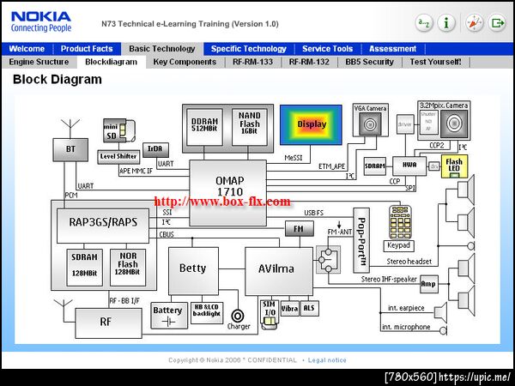The height and width of the screenshot is (386, 515).
Task: Click the RF block
Action: tap(109, 323)
